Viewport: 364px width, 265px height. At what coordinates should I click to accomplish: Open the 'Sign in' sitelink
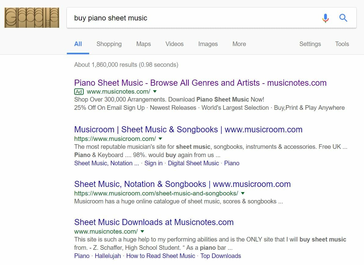153,163
